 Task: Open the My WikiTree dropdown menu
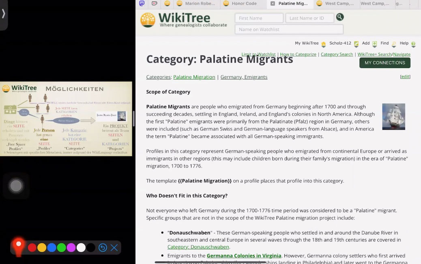[310, 43]
